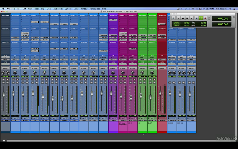Click the dyn button on KICKPRIN track

click(x=5, y=118)
